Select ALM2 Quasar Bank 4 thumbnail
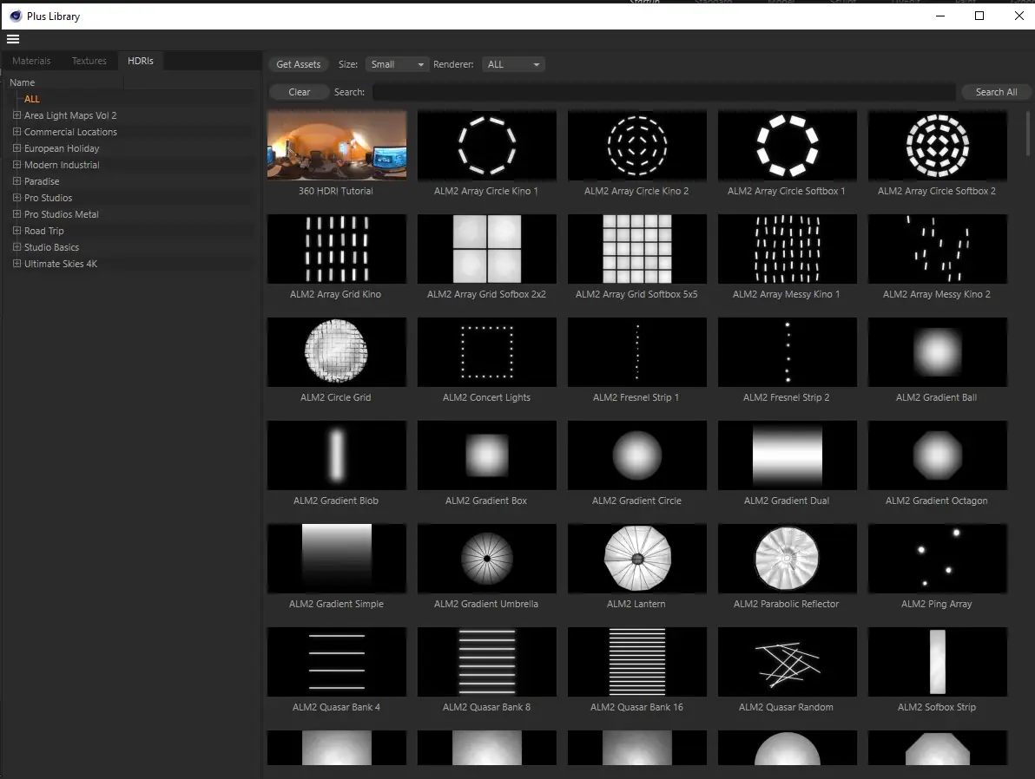1035x779 pixels. click(337, 662)
